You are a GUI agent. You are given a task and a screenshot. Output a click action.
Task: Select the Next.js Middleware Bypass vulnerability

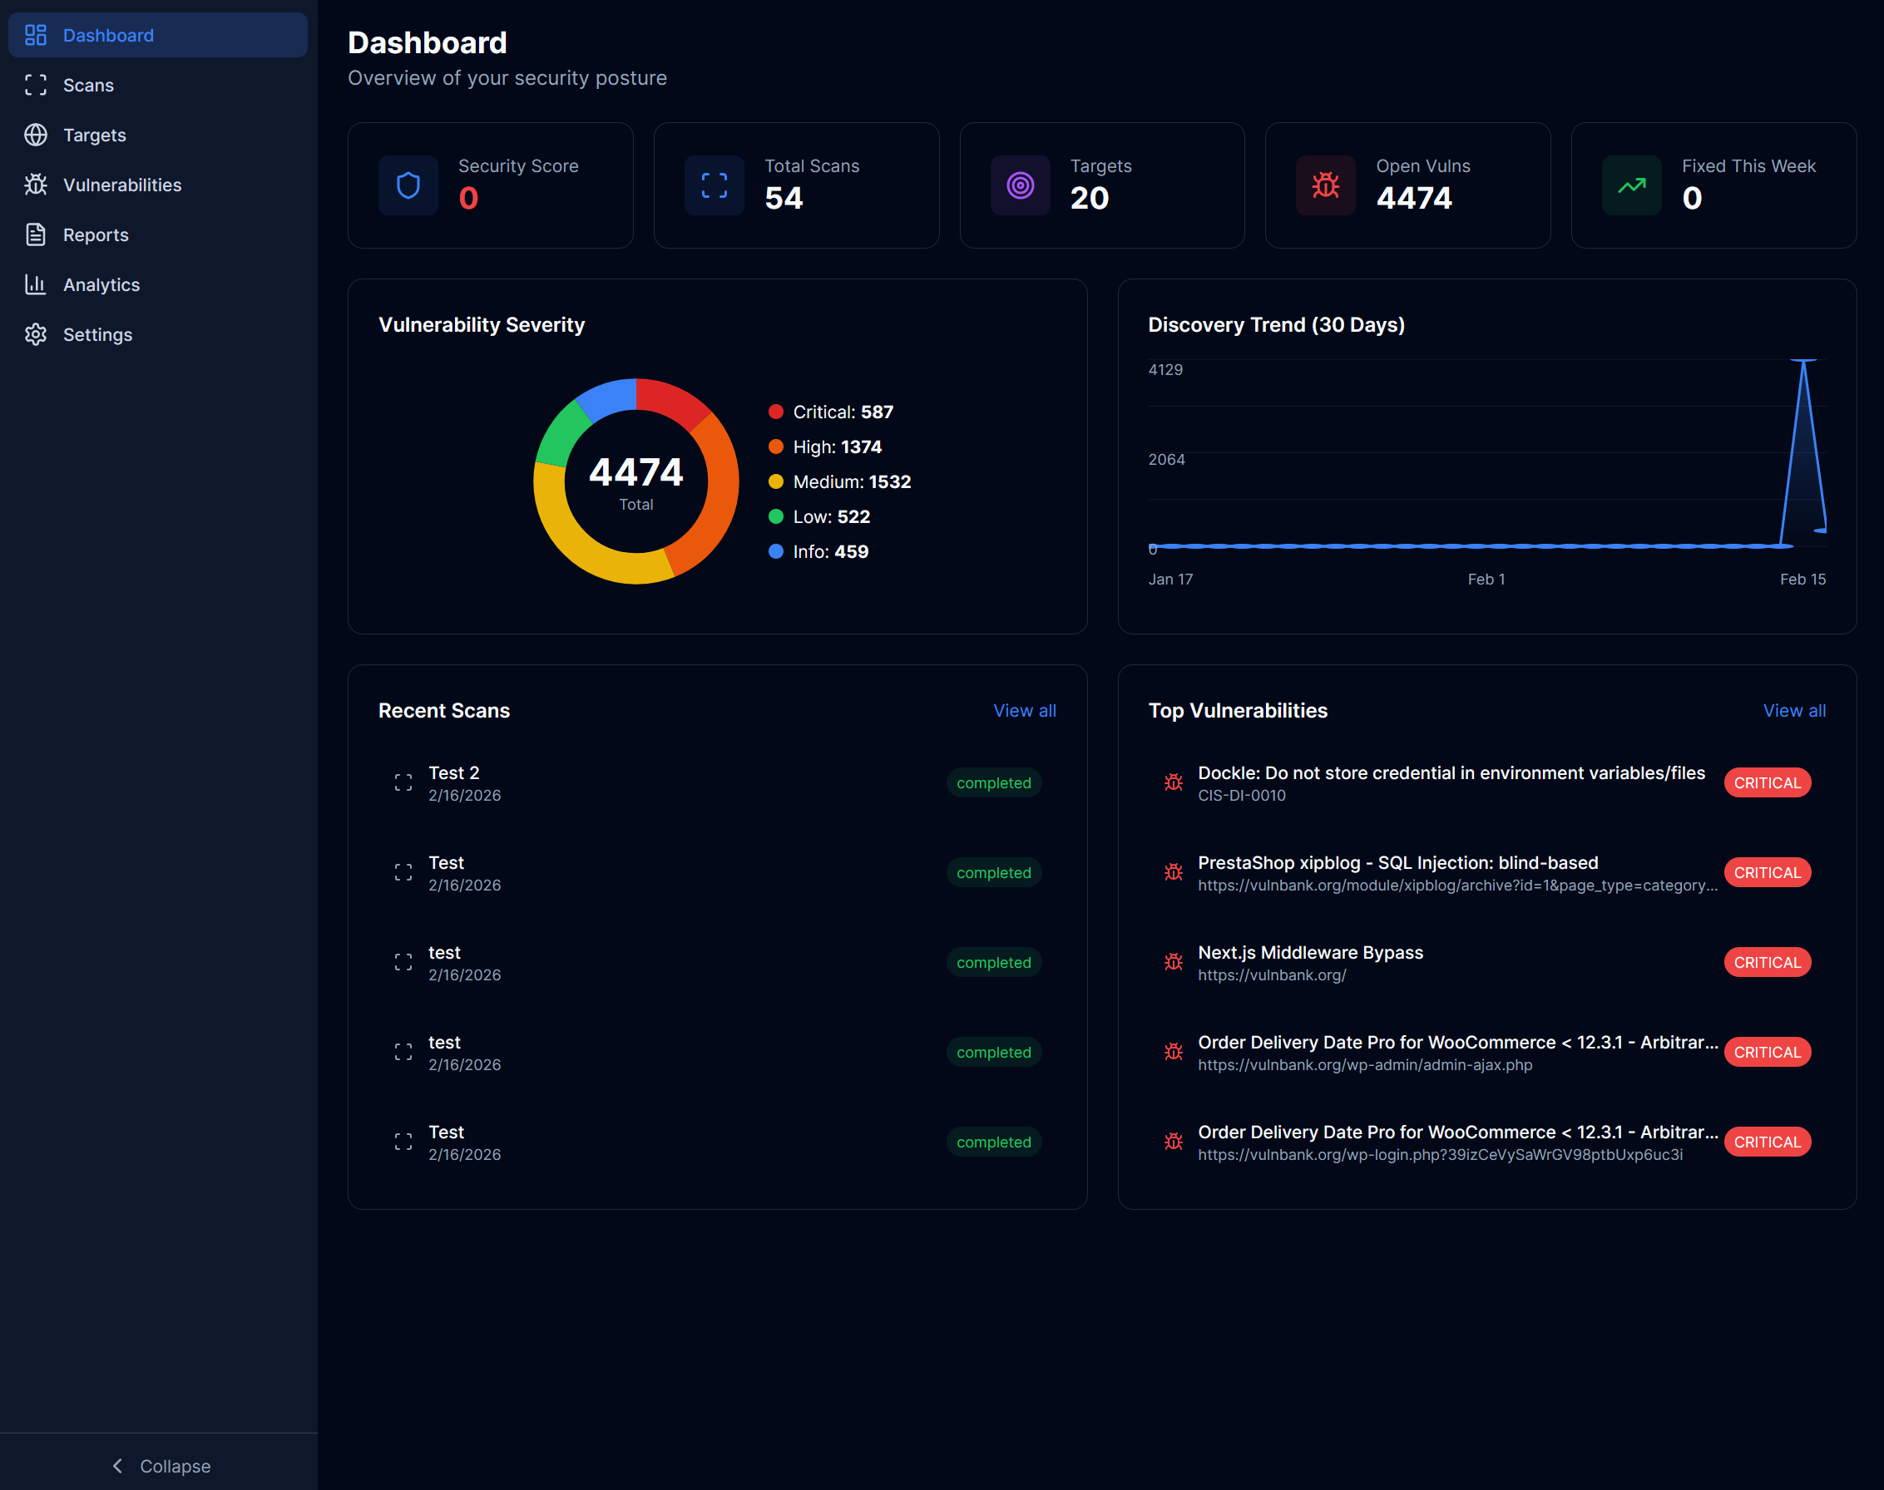point(1310,953)
